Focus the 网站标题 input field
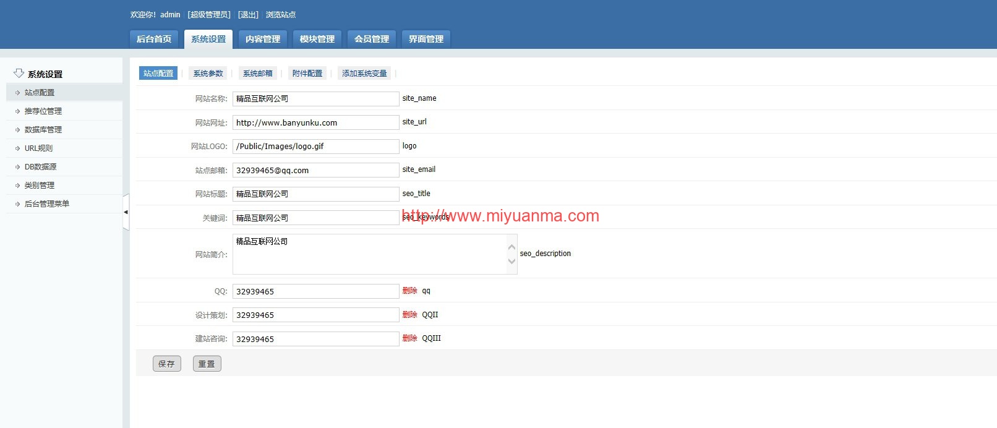This screenshot has width=997, height=428. (x=315, y=194)
